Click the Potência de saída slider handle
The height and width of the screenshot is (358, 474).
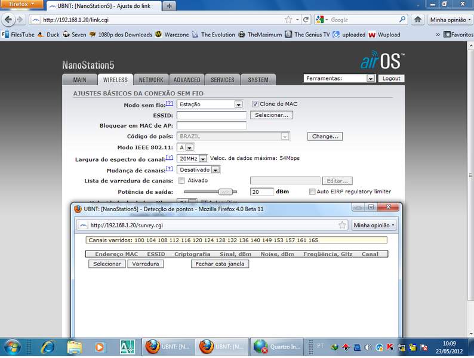(226, 192)
